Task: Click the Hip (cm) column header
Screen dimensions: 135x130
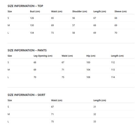Action: click(91, 56)
